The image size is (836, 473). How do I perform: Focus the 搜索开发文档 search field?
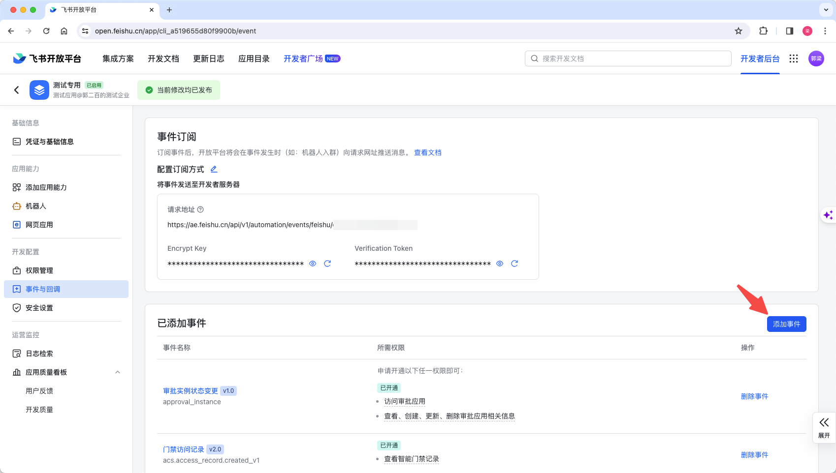point(628,59)
